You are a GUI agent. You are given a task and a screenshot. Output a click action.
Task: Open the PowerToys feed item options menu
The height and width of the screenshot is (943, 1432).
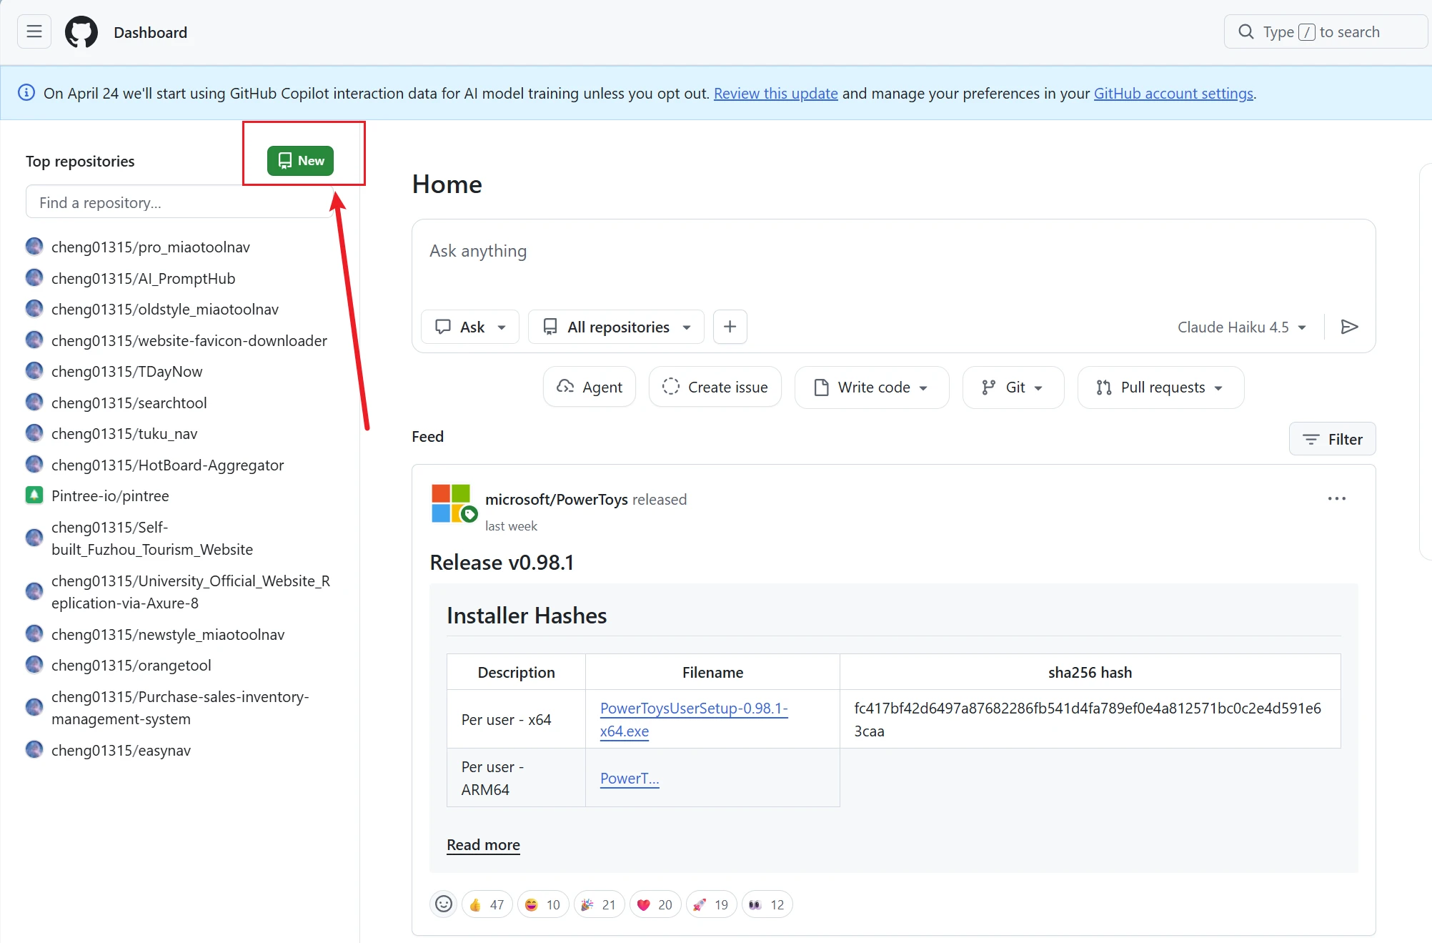[1336, 498]
